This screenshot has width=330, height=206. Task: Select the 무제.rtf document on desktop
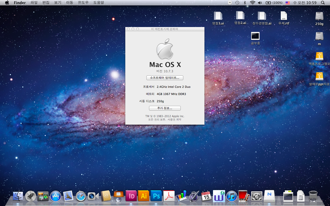pyautogui.click(x=284, y=18)
